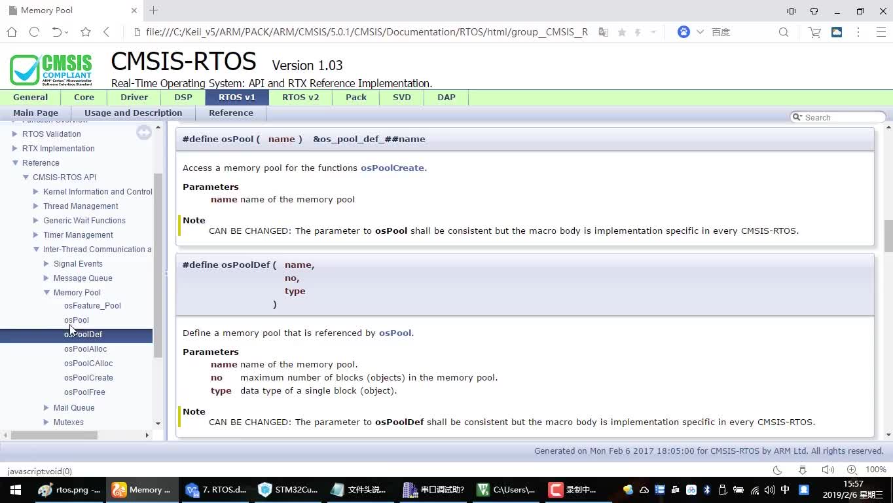Open the translate page icon in address bar
This screenshot has width=893, height=503.
click(x=604, y=32)
